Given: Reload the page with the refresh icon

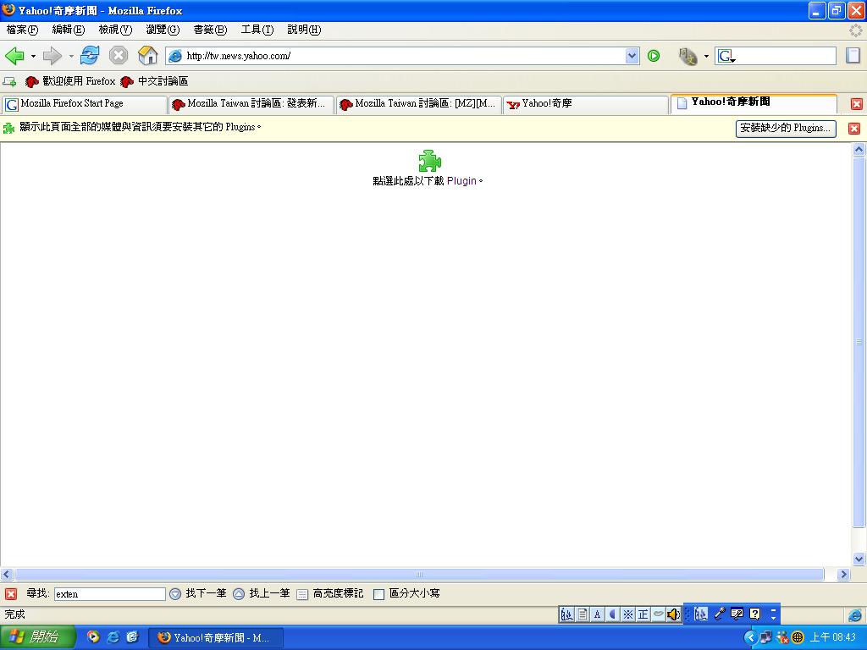Looking at the screenshot, I should tap(89, 56).
